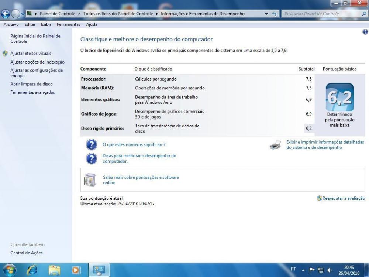Image resolution: width=369 pixels, height=277 pixels.
Task: Open the Arquivo menu
Action: [11, 24]
